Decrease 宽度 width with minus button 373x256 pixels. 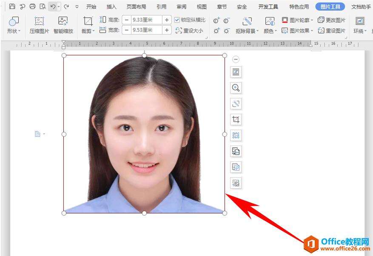click(x=127, y=30)
